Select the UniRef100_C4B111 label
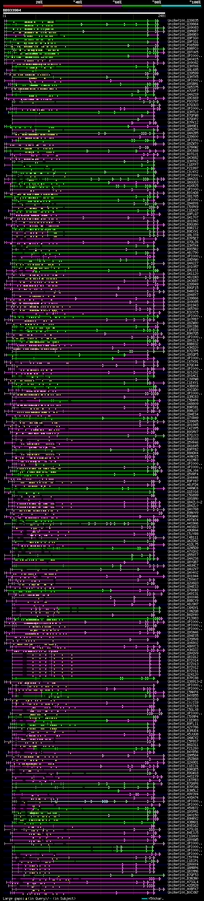Viewport: 204px width, 901px height. pos(183,537)
